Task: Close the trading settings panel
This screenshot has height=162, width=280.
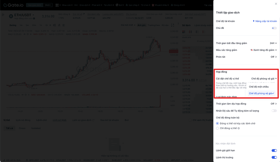Action: (x=276, y=4)
